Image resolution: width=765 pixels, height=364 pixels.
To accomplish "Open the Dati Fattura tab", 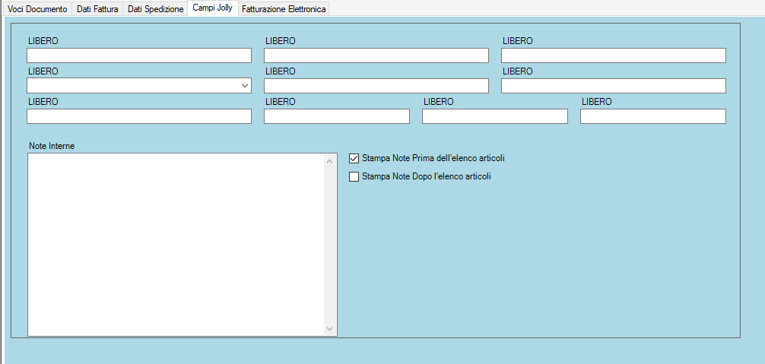I will pyautogui.click(x=97, y=8).
